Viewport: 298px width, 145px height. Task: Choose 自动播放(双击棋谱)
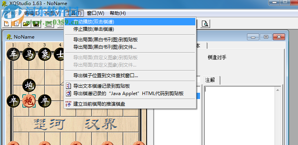coord(130,22)
